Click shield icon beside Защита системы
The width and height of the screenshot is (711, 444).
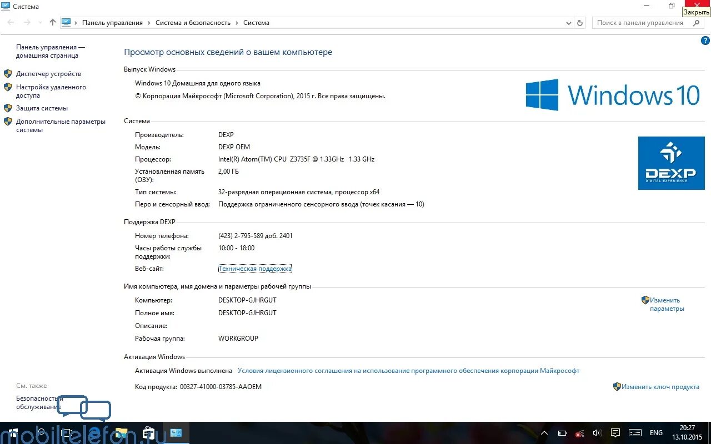click(8, 108)
